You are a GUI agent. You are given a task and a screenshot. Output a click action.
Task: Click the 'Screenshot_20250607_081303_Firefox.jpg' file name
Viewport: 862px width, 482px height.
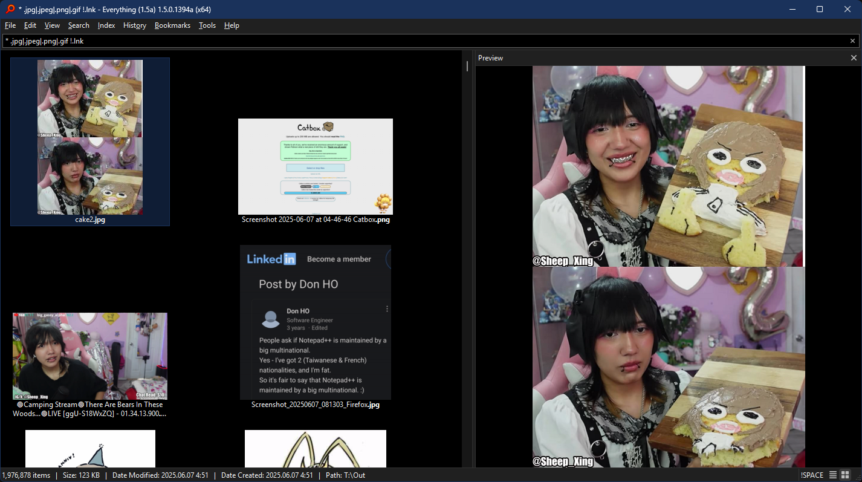coord(316,405)
